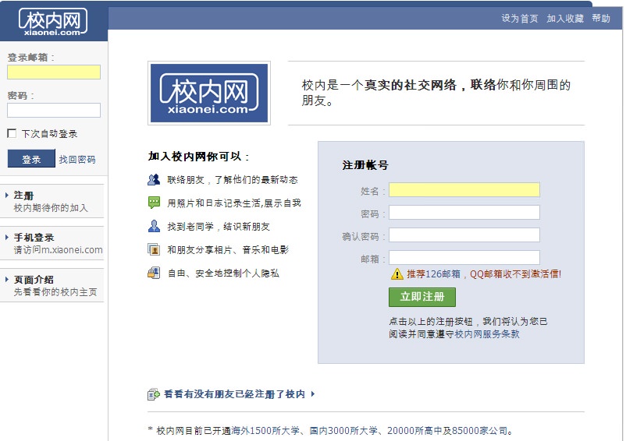
Task: Click the large 校内网 banner logo
Action: click(209, 93)
